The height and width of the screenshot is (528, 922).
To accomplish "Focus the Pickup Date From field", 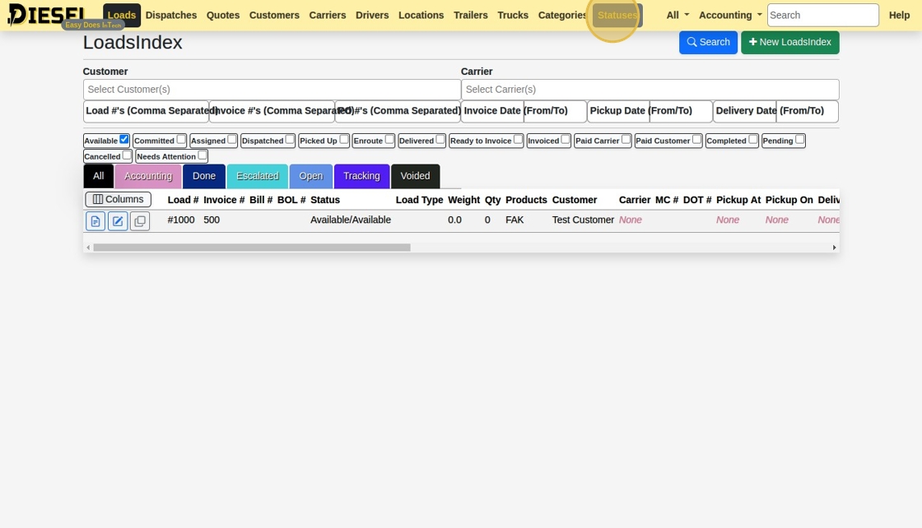I will click(618, 111).
